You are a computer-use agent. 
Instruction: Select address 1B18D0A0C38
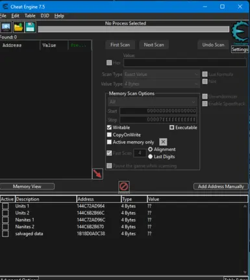pos(91,233)
